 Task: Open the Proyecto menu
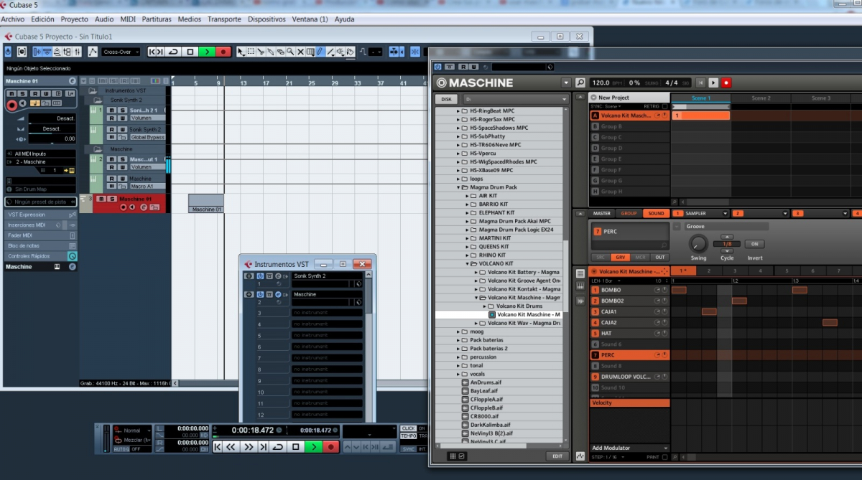pyautogui.click(x=75, y=19)
